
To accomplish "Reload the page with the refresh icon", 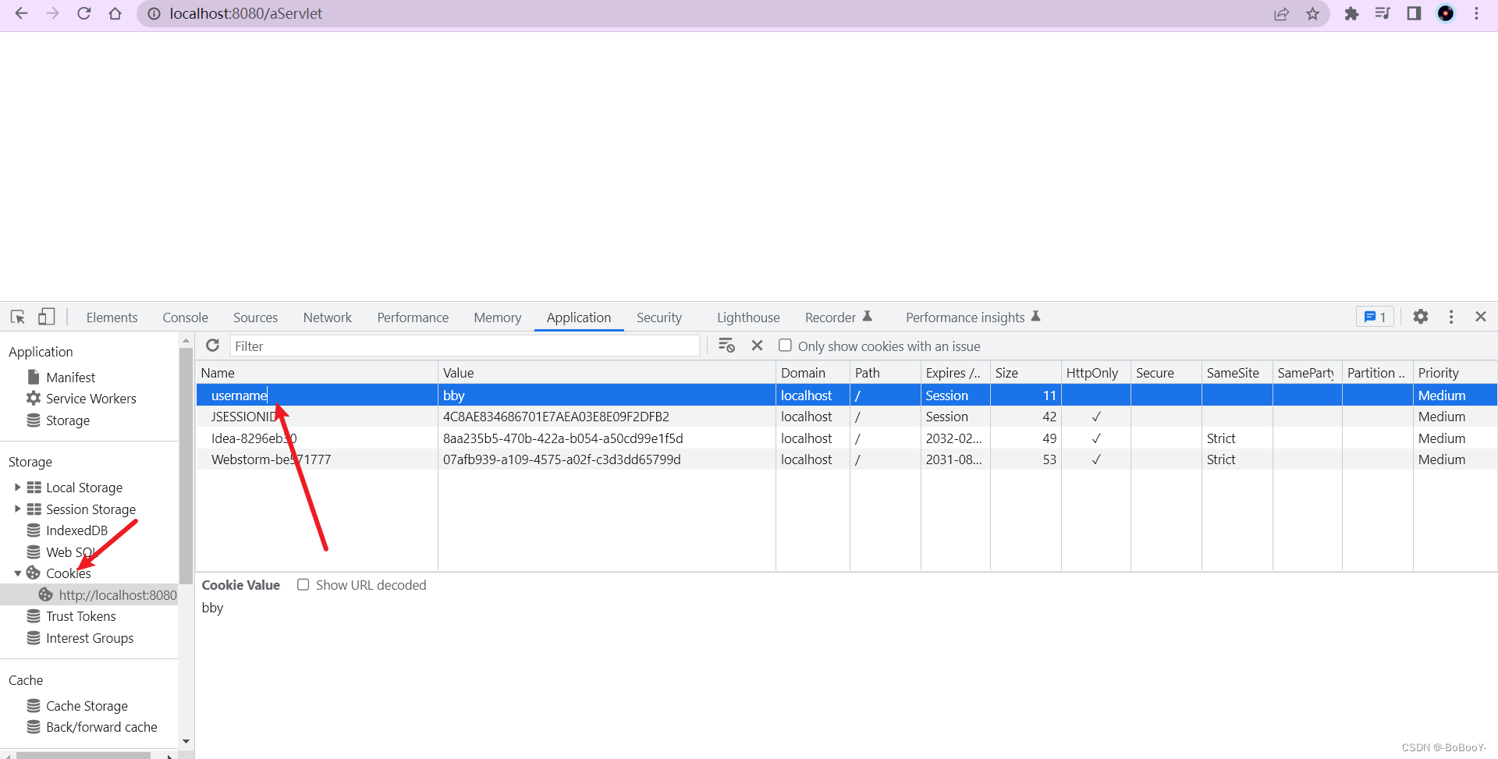I will [84, 13].
